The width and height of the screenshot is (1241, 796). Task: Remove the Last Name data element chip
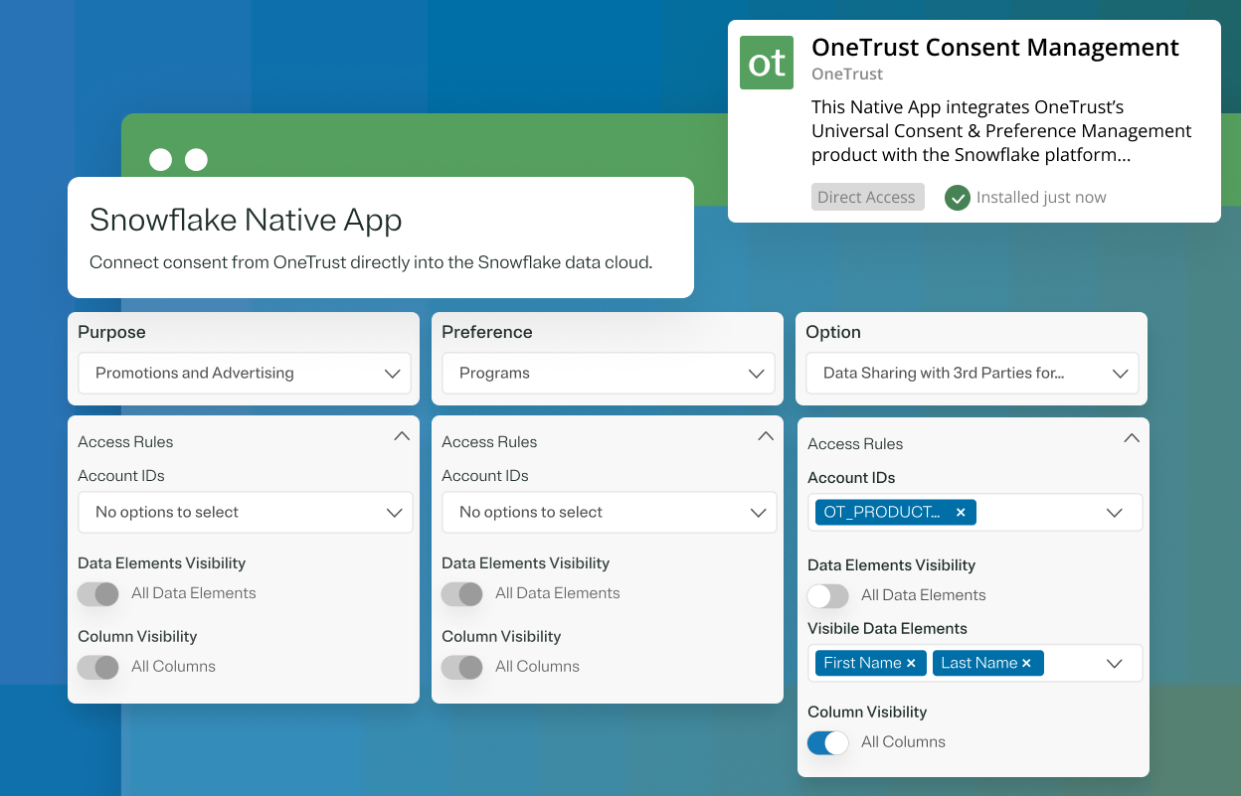tap(1027, 663)
